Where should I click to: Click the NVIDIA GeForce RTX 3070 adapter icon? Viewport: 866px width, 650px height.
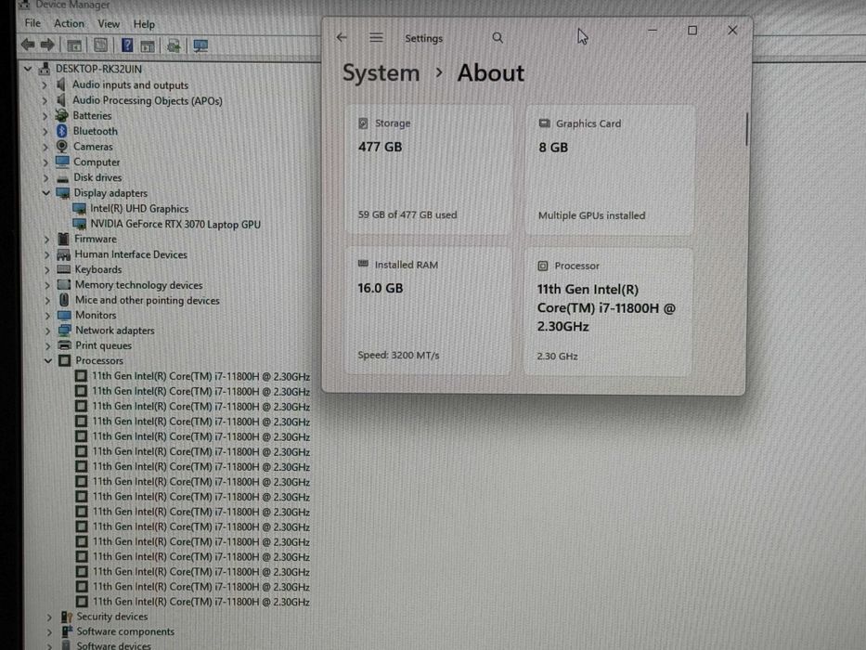(80, 224)
